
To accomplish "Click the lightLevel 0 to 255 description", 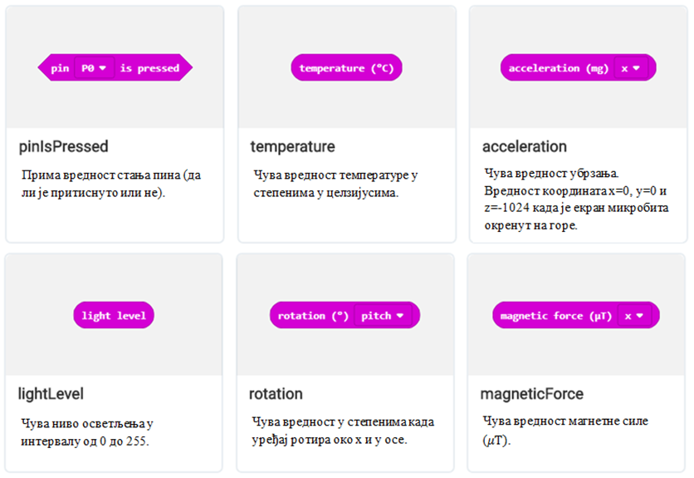I will 86,432.
